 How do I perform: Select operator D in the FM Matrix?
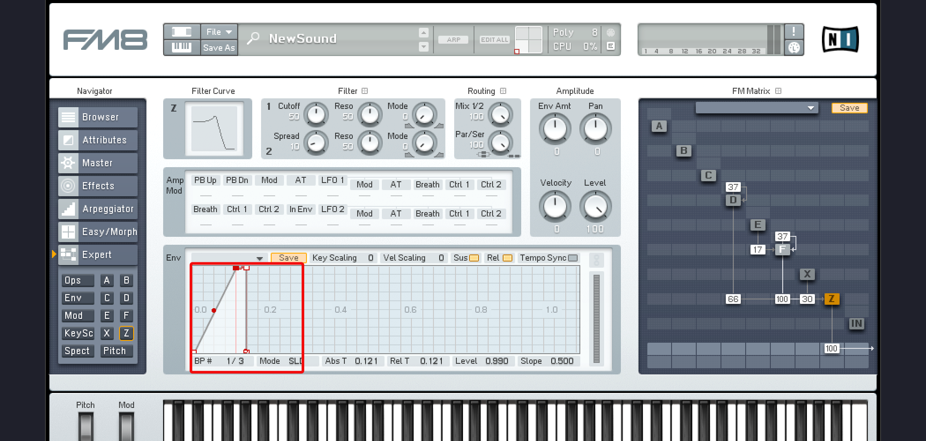click(x=733, y=200)
